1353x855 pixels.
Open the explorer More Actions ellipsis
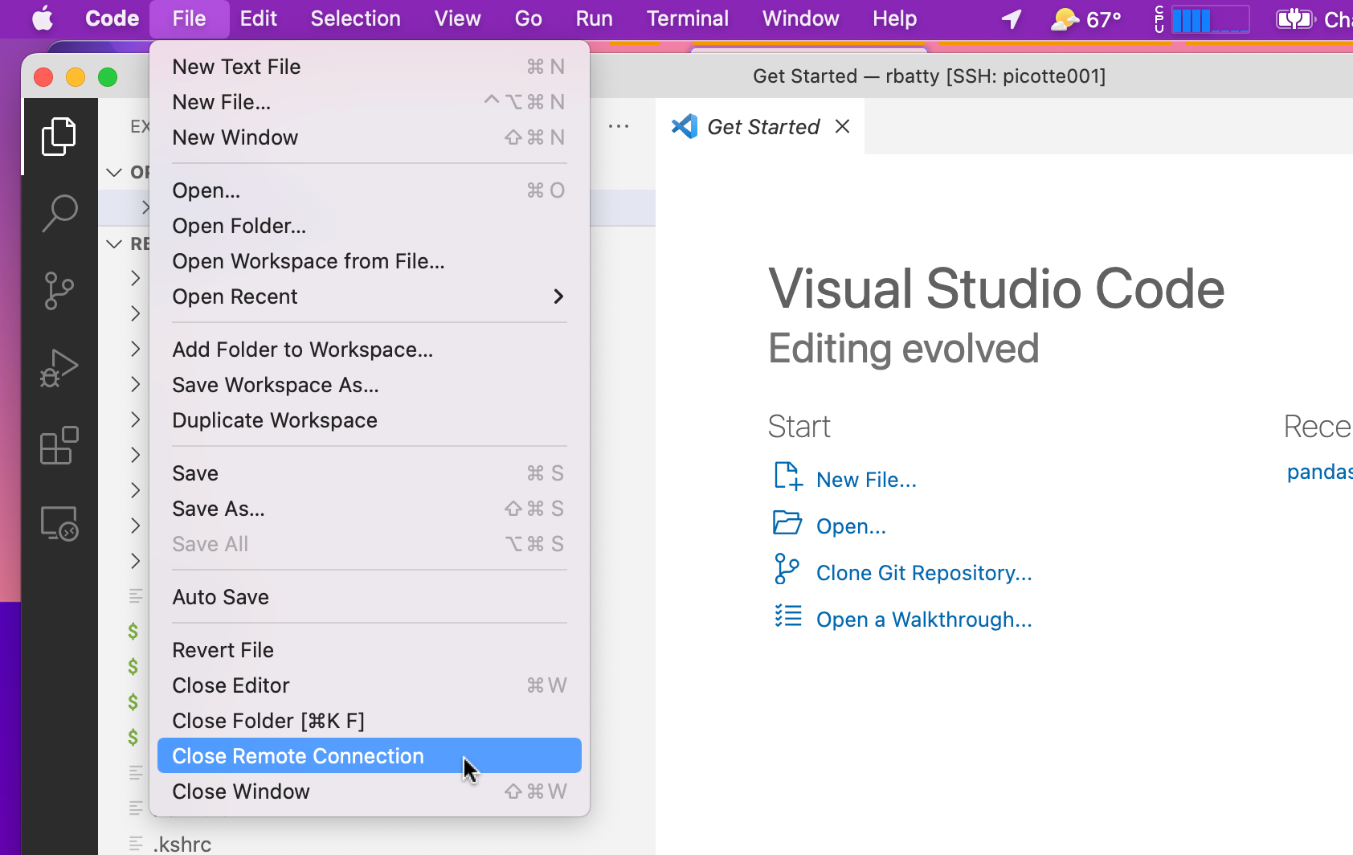tap(619, 126)
